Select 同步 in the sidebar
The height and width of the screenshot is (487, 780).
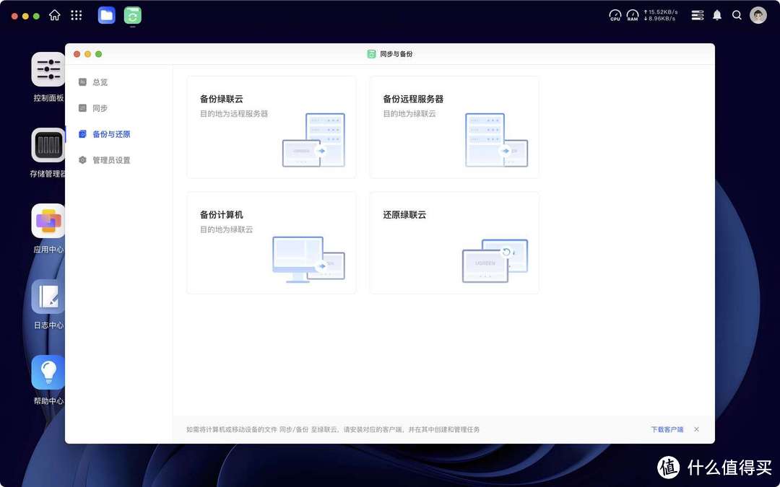coord(99,108)
